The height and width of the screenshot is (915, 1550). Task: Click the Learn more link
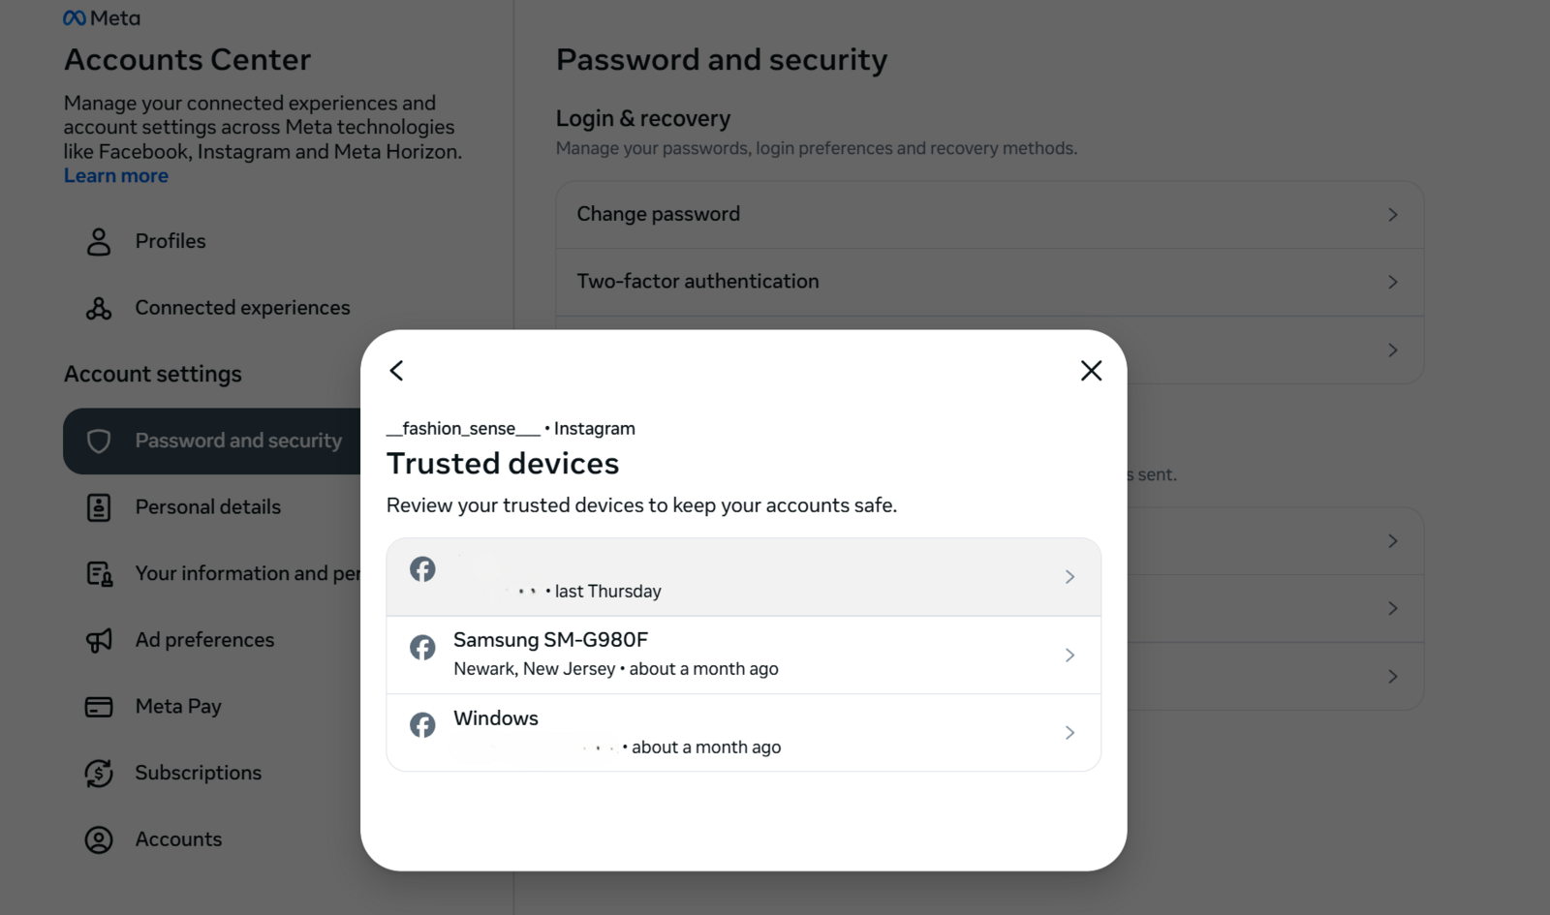tap(115, 175)
